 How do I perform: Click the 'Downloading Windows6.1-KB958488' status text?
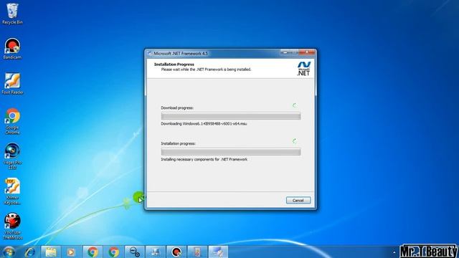(x=204, y=124)
